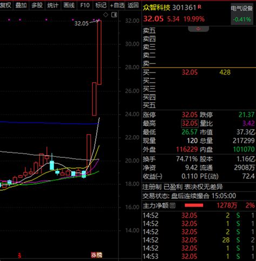Click the 换手 rate 74.71%
Screen dimensions: 256x261
[187, 159]
